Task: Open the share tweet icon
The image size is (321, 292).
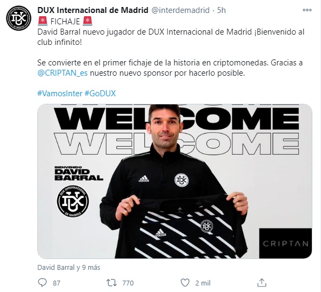Action: coord(262,282)
